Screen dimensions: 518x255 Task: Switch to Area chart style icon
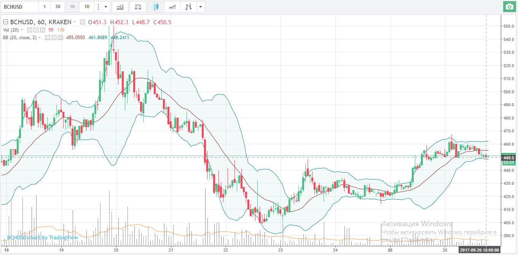click(x=172, y=7)
